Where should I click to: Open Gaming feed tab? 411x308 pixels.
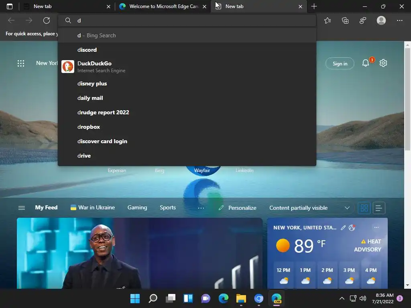point(137,207)
